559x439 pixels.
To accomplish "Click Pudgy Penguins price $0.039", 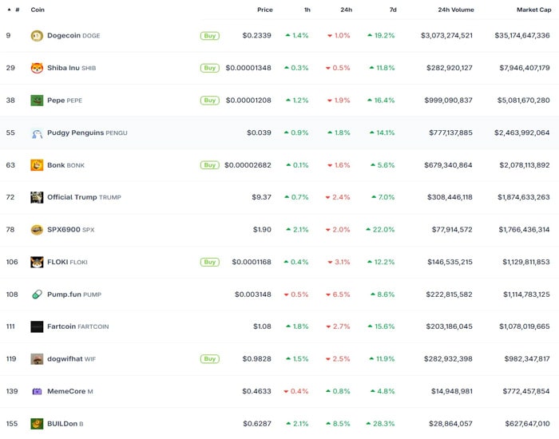I will coord(259,133).
